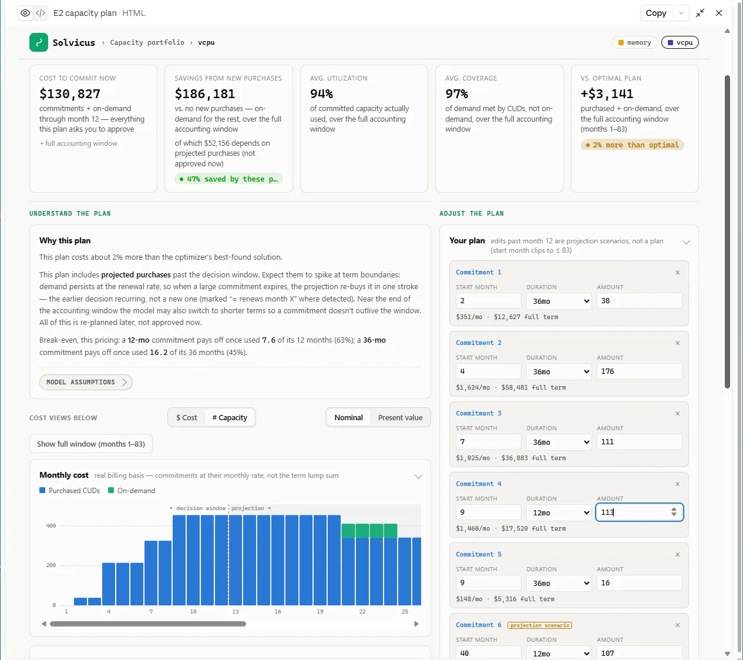
Task: Click the 94% avg. utilization value
Action: pyautogui.click(x=321, y=94)
